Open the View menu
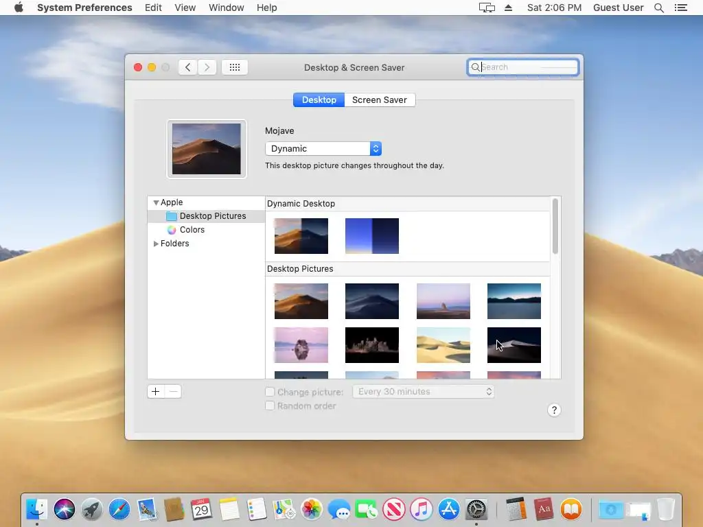Screen dimensions: 703x527 point(185,8)
